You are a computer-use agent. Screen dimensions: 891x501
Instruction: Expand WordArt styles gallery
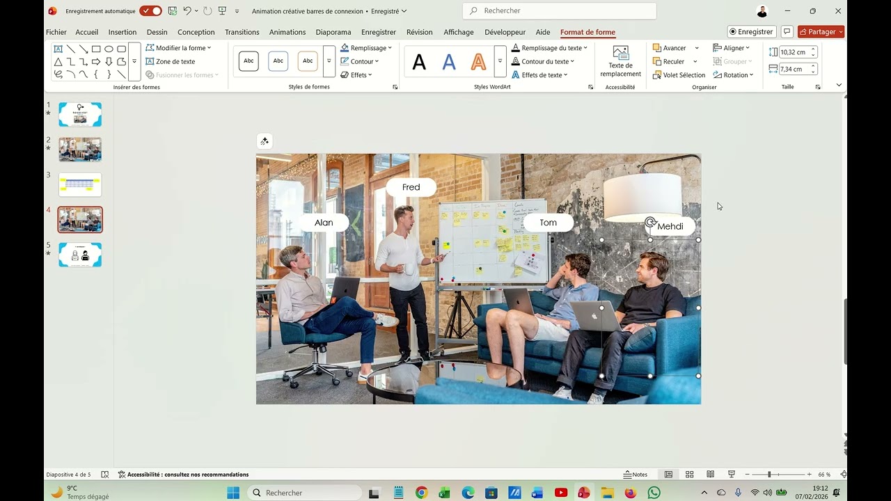(x=500, y=61)
